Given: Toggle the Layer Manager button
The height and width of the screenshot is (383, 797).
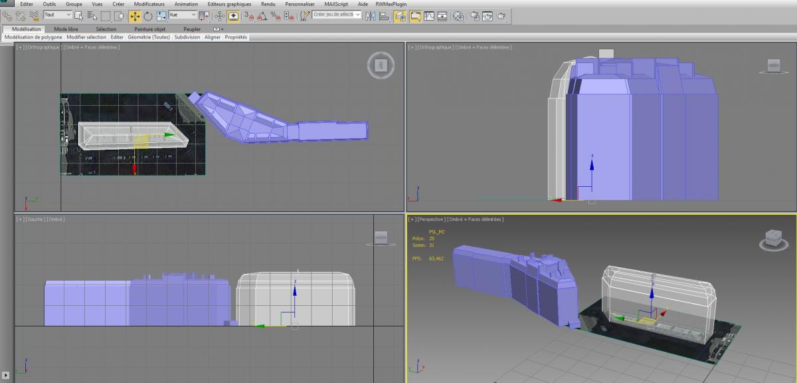Looking at the screenshot, I should (x=400, y=15).
